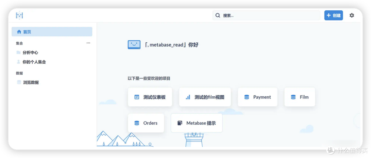Open the Payment table card
Image resolution: width=371 pixels, height=158 pixels.
coord(257,97)
